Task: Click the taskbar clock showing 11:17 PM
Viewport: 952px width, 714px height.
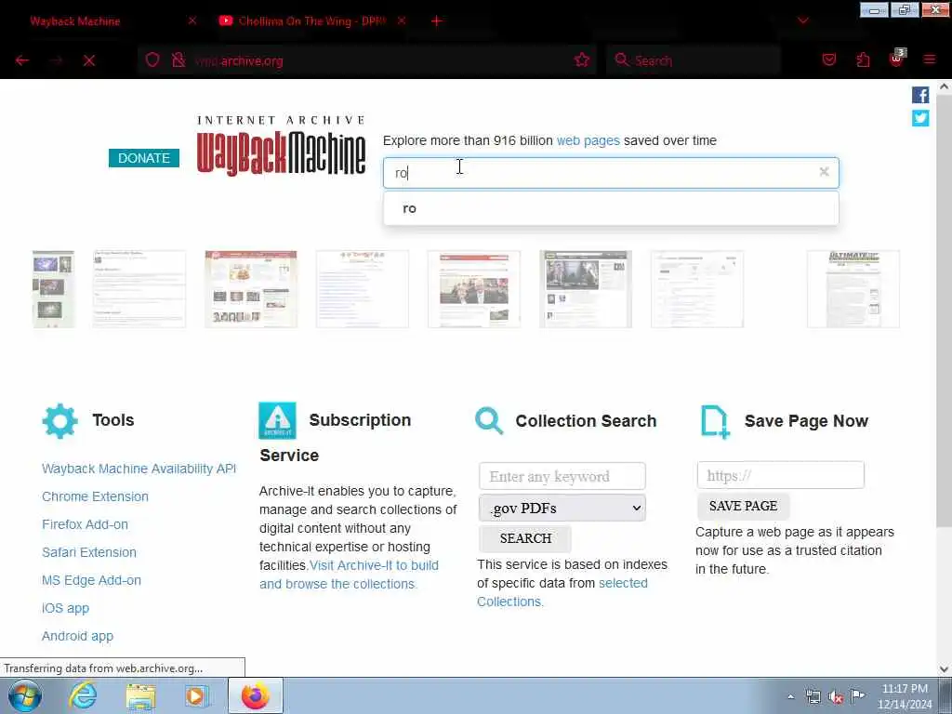Action: [x=905, y=696]
